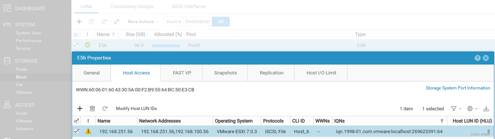Click the E56 allocated percentage bar
495x139 pixels.
[166, 46]
